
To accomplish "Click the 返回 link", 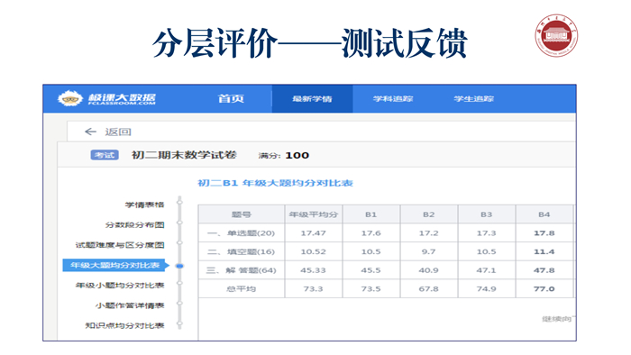I will coord(118,132).
